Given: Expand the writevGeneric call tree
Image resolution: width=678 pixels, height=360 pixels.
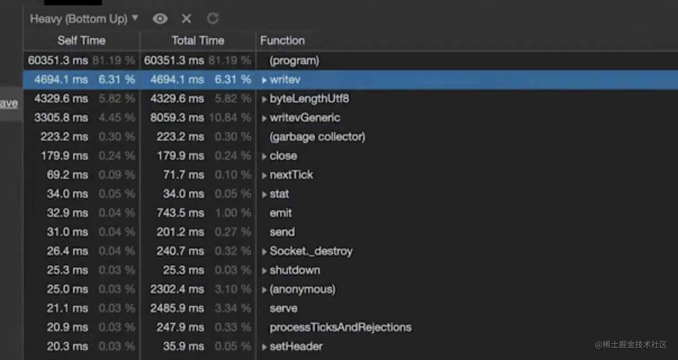Looking at the screenshot, I should click(x=264, y=118).
